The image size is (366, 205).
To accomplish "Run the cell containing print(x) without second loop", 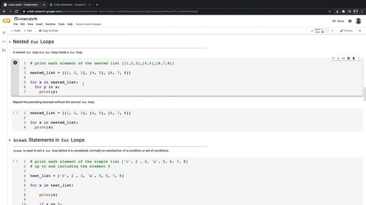I will 15,113.
